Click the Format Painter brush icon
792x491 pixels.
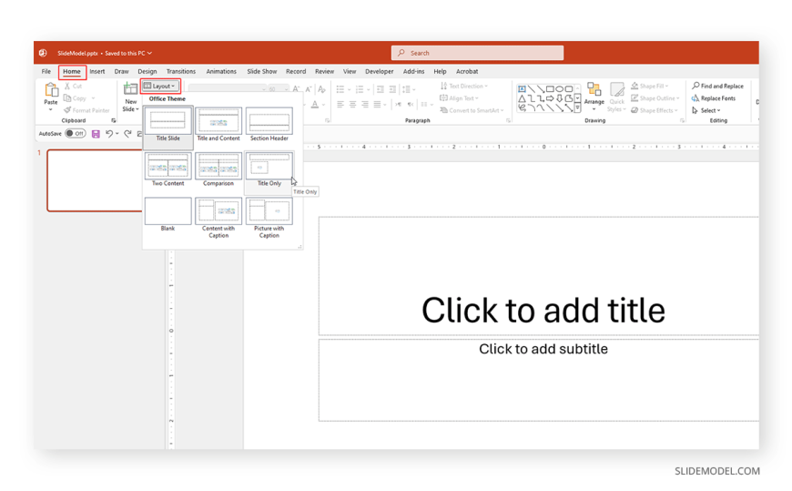click(67, 110)
